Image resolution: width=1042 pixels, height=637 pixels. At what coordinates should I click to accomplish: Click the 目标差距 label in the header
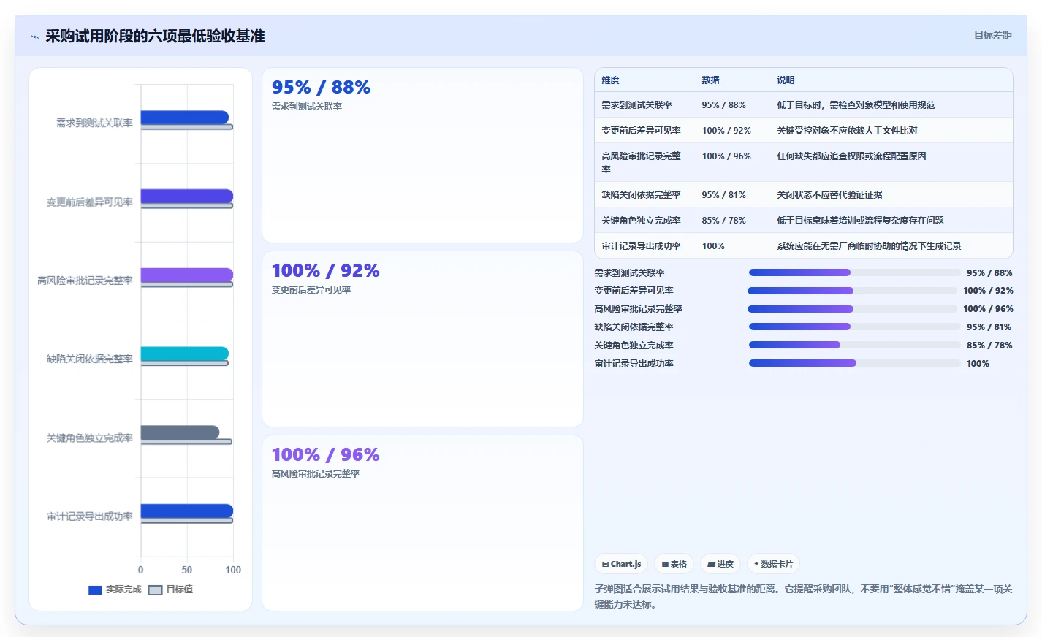pos(992,35)
